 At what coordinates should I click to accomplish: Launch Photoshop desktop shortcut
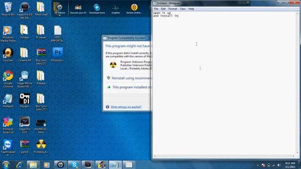(x=57, y=55)
